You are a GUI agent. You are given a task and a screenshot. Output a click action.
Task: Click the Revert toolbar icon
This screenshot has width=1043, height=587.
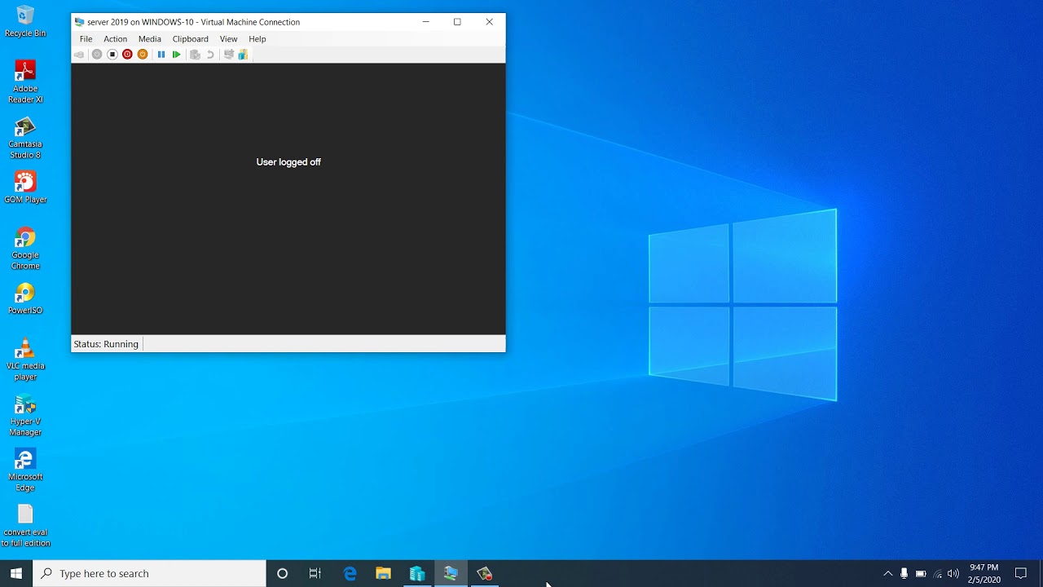[210, 55]
